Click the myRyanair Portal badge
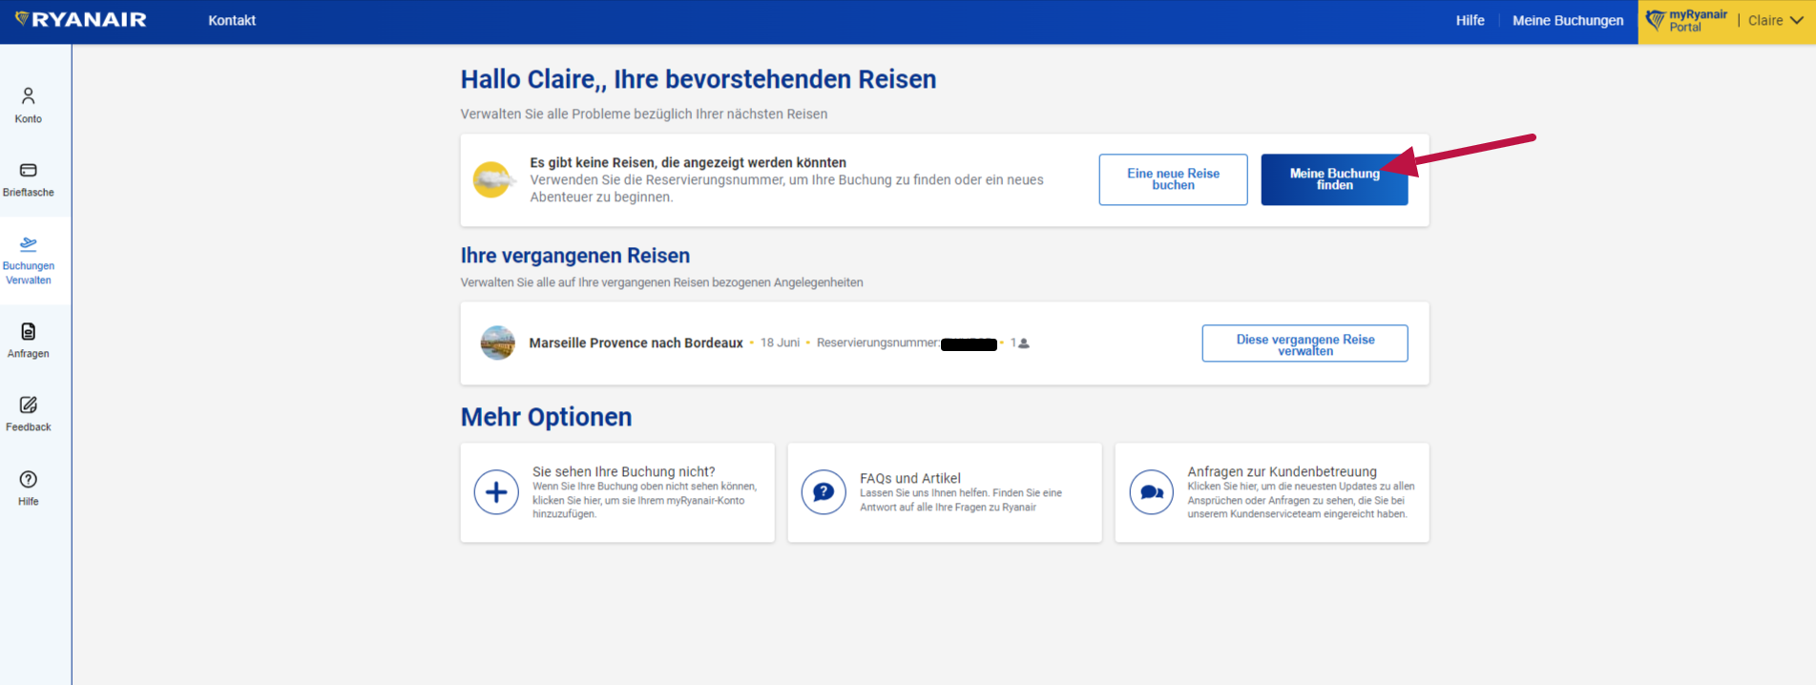The height and width of the screenshot is (685, 1816). (x=1686, y=20)
